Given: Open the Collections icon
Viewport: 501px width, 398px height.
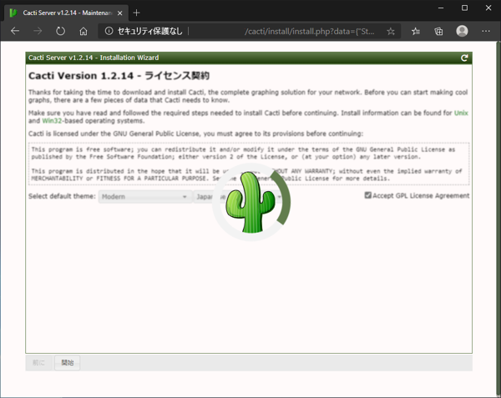Looking at the screenshot, I should pyautogui.click(x=438, y=31).
